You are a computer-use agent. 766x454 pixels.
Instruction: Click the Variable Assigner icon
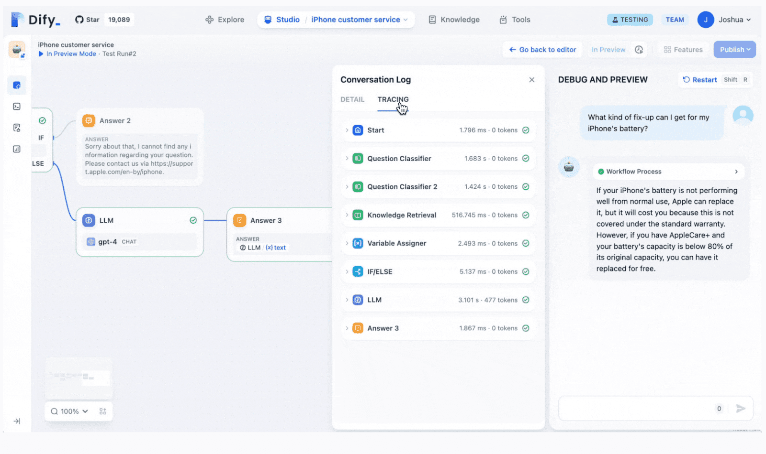pos(358,243)
